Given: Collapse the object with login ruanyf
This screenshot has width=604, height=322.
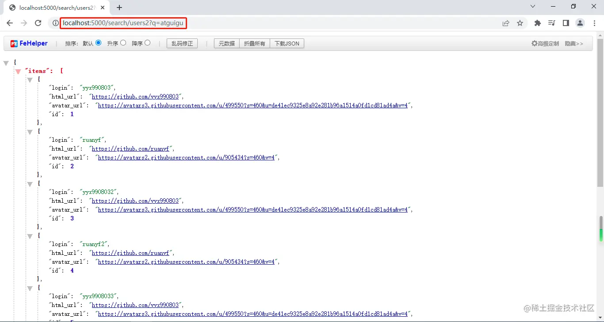Looking at the screenshot, I should click(30, 132).
